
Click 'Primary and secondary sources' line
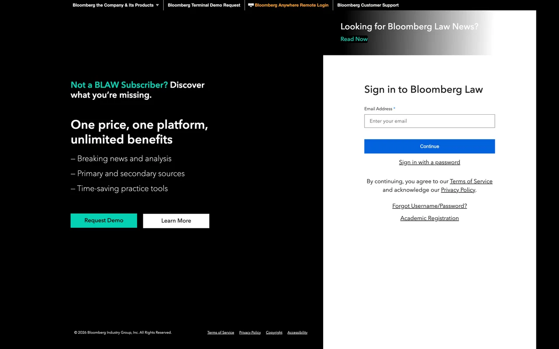click(x=128, y=174)
